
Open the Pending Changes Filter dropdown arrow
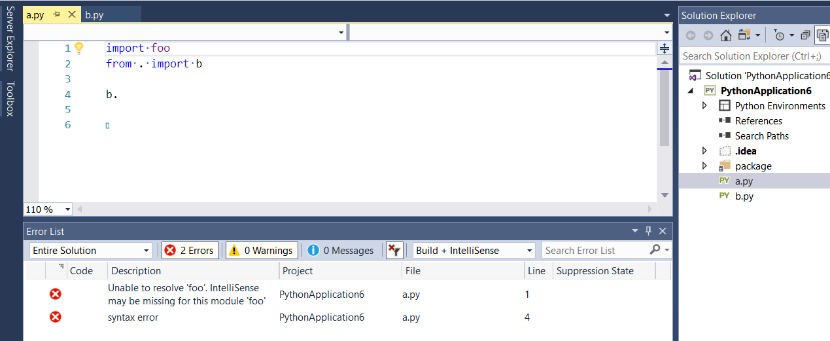pyautogui.click(x=791, y=35)
